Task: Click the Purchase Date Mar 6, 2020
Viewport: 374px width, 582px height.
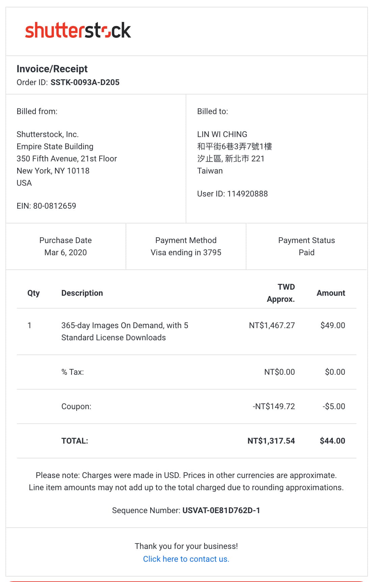Action: [x=65, y=253]
